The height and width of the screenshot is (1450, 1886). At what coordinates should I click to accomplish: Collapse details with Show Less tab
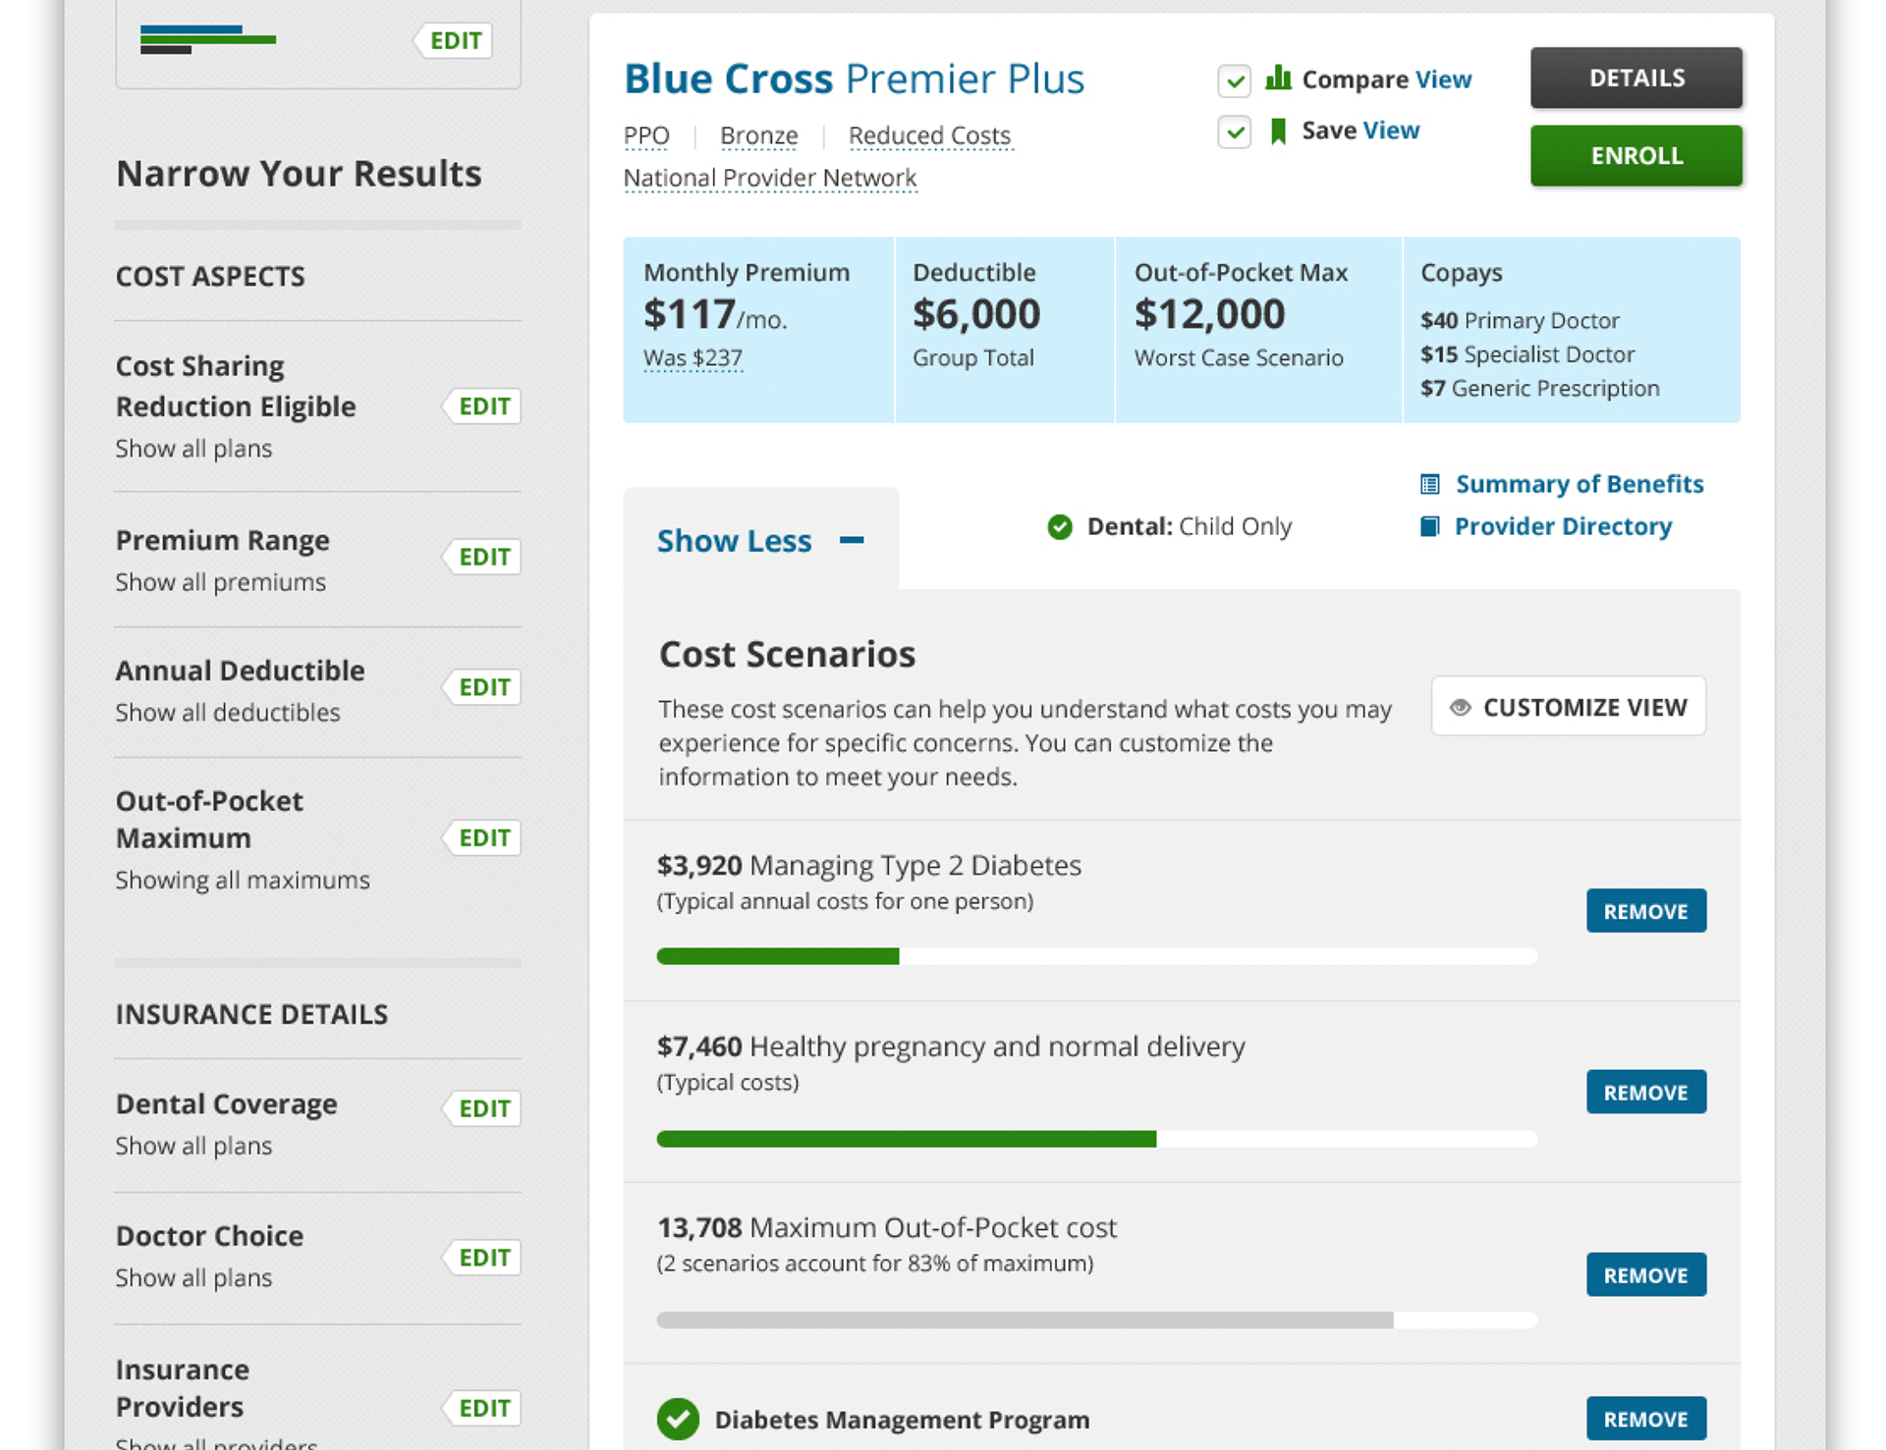(760, 539)
